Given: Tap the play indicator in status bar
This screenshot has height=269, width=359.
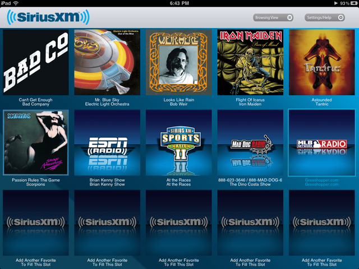Looking at the screenshot, I should (335, 3).
